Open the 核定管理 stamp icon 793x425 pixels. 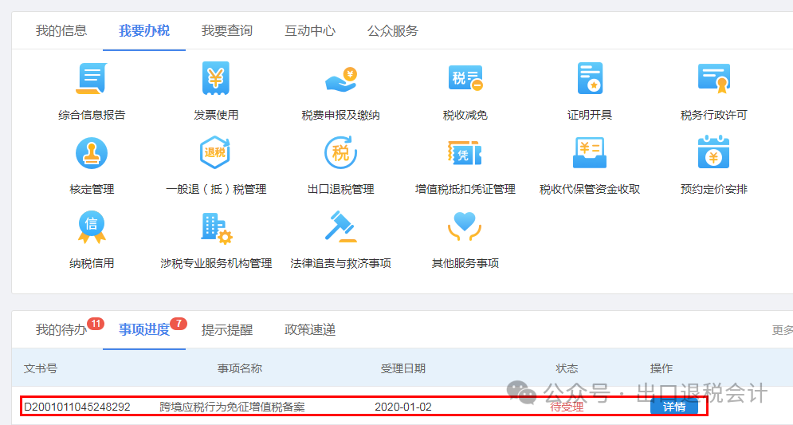(x=92, y=153)
